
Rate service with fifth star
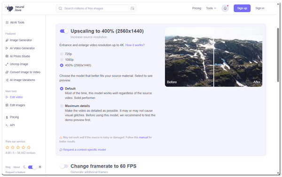(29, 147)
